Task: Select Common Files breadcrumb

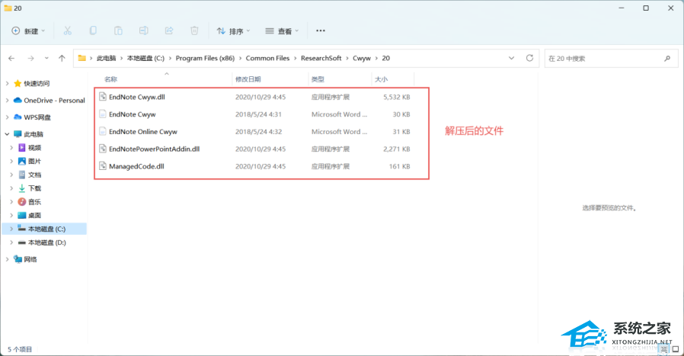Action: click(x=267, y=58)
